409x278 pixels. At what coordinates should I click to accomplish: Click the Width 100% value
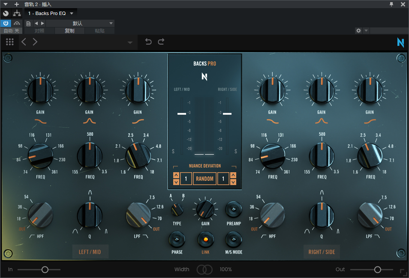(226, 269)
